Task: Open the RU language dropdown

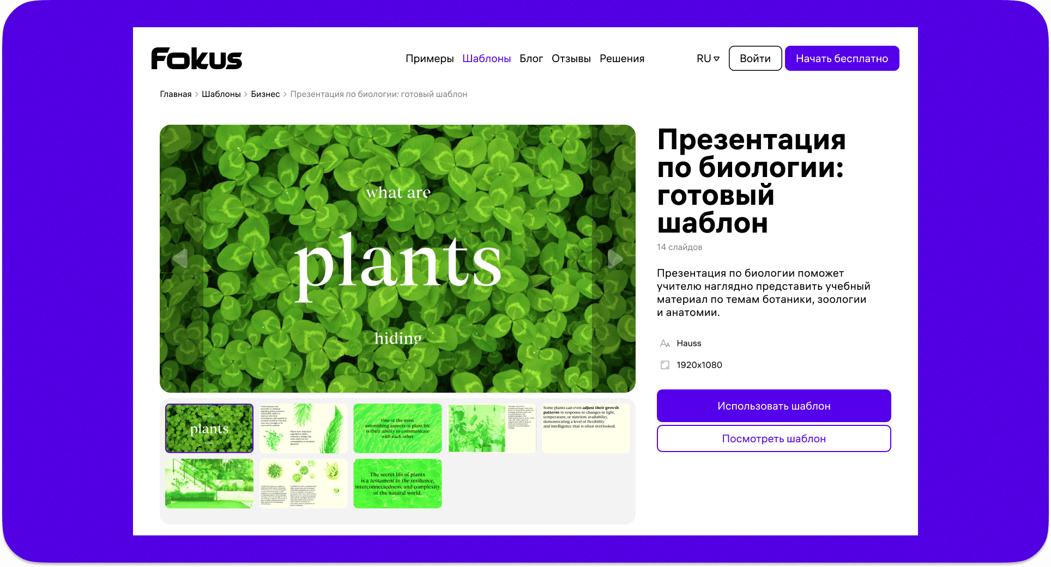Action: (708, 58)
